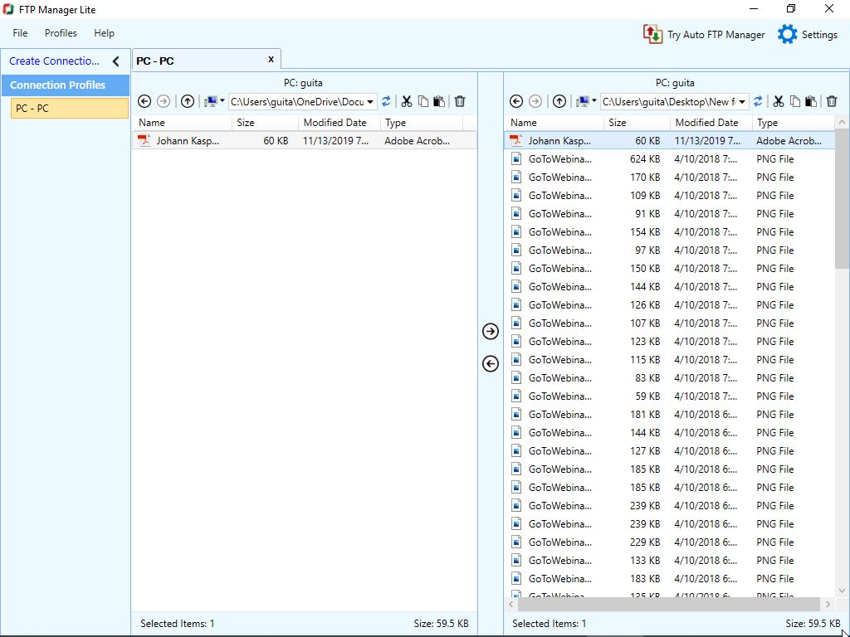This screenshot has width=850, height=637.
Task: Go forward in left pane navigation
Action: tap(164, 101)
